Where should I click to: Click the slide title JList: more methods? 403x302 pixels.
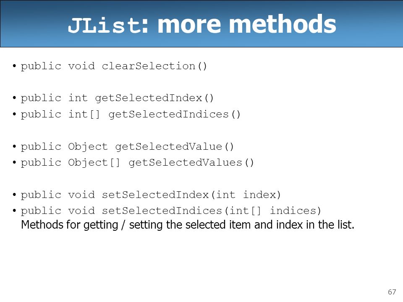tap(202, 24)
